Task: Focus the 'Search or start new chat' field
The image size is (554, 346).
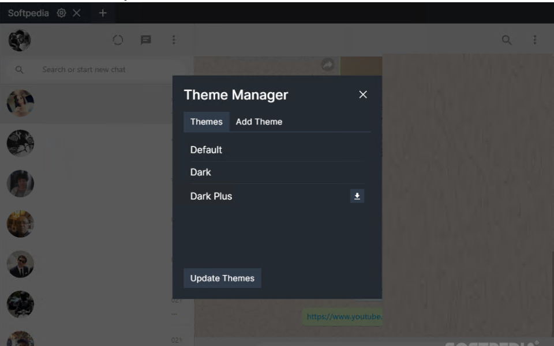Action: [x=97, y=70]
